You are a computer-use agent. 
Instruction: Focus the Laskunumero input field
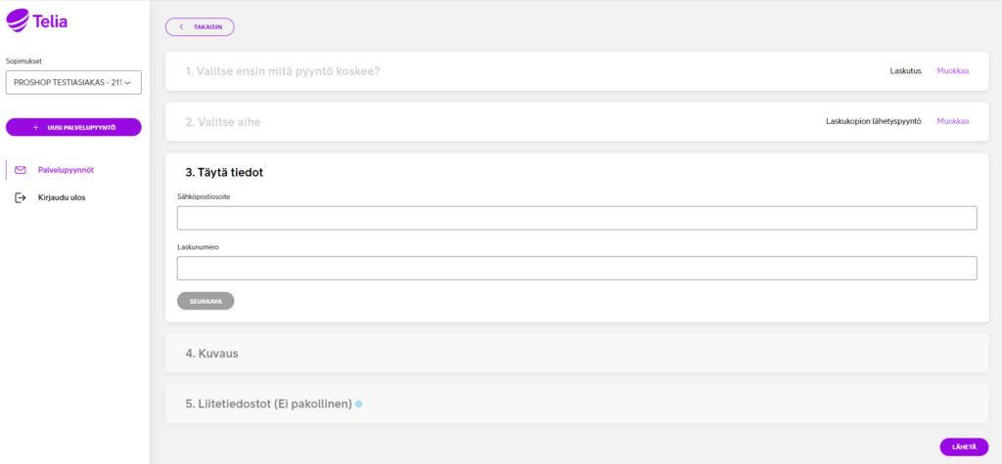[576, 268]
